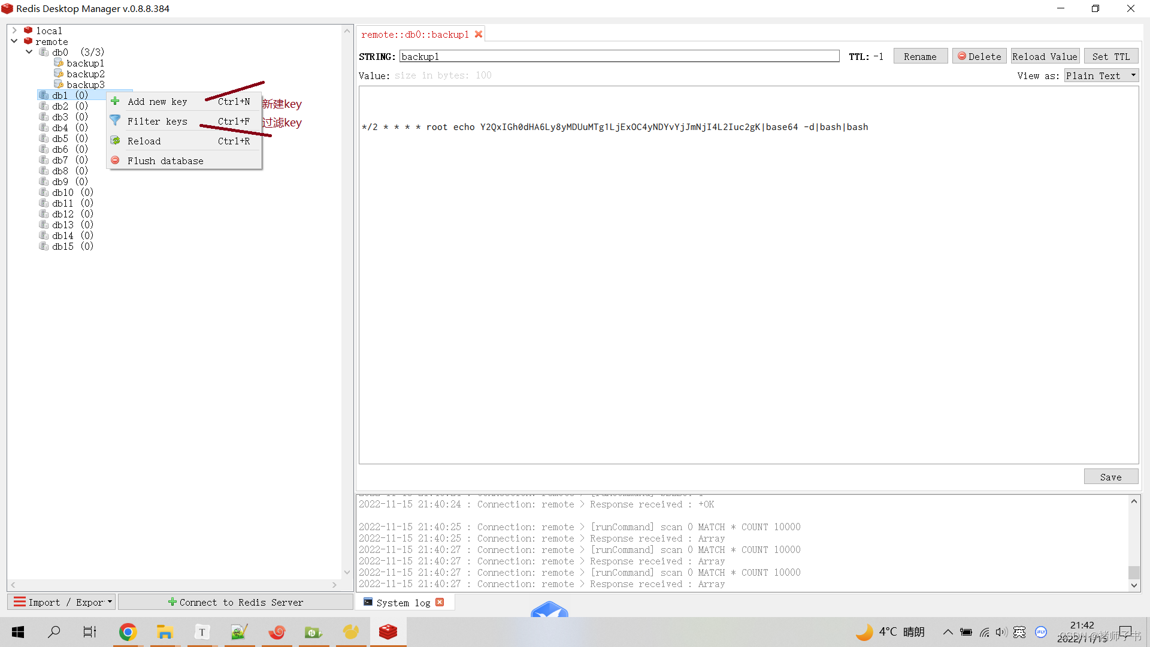Screen dimensions: 1150x647
Task: Click the db0 database icon
Action: [44, 52]
